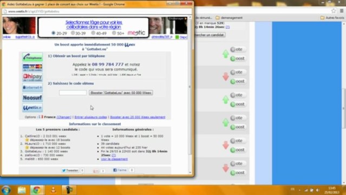Select the 20-29 age radio button
This screenshot has width=346, height=195.
(54, 33)
